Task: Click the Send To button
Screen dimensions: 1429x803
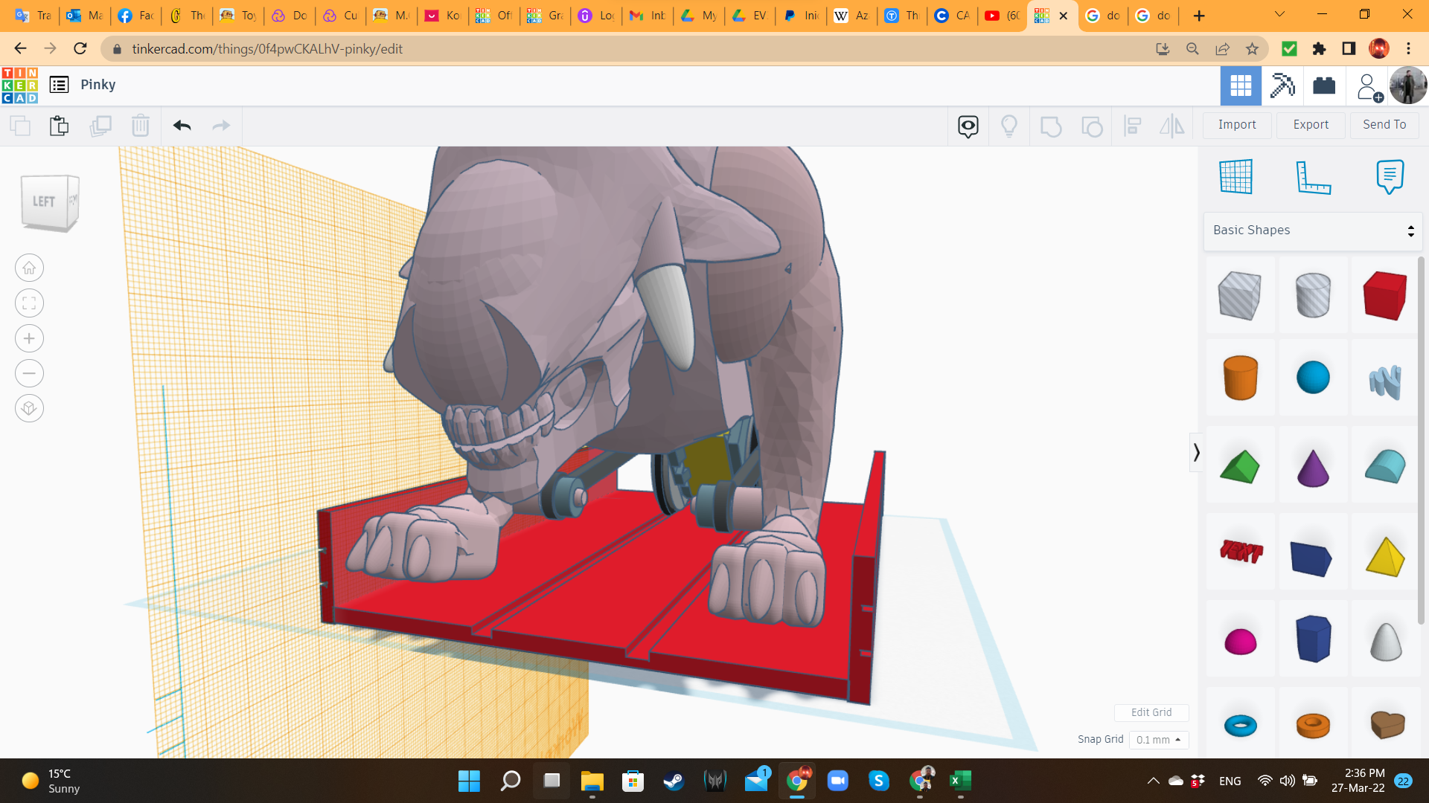Action: coord(1384,125)
